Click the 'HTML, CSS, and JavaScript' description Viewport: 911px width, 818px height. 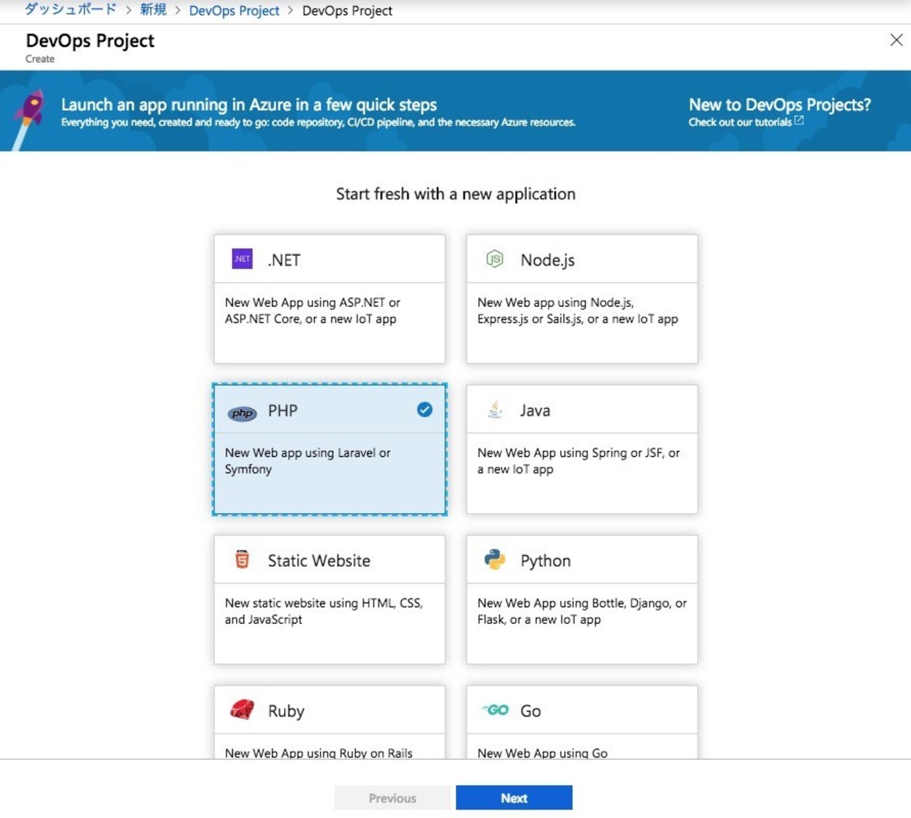324,611
